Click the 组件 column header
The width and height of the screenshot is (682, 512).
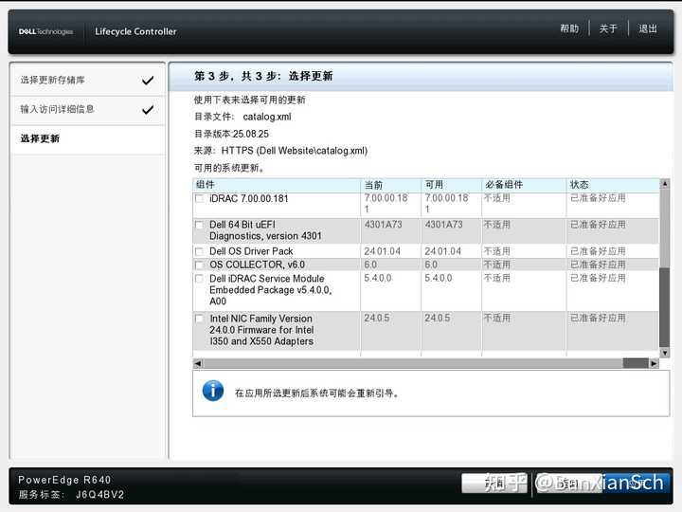click(x=277, y=185)
